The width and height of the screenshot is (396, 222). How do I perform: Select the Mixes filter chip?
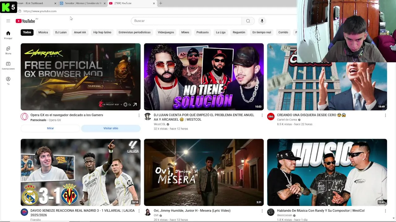pyautogui.click(x=185, y=32)
